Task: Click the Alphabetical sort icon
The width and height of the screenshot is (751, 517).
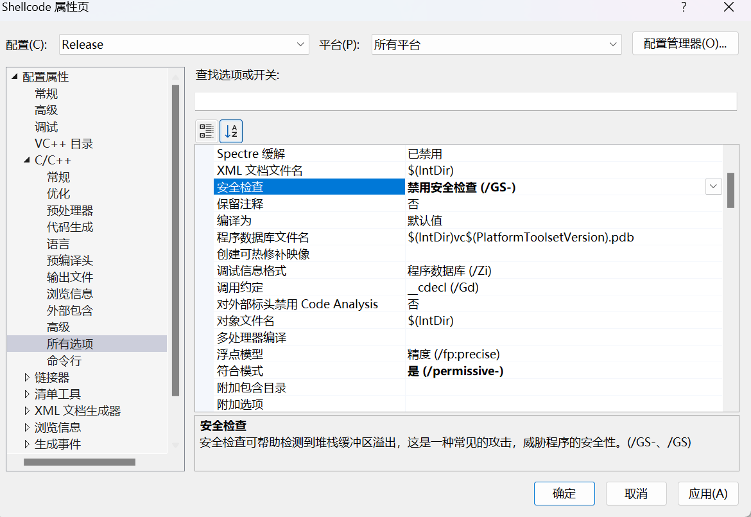Action: pyautogui.click(x=231, y=132)
